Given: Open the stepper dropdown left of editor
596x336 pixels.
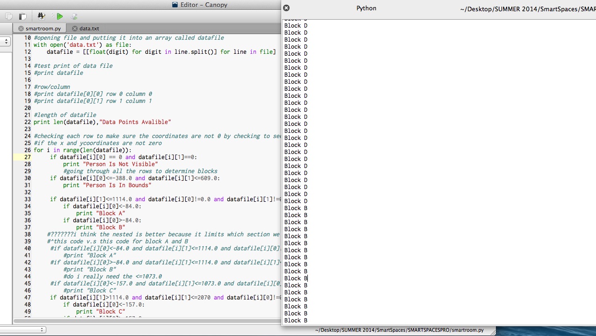Looking at the screenshot, I should point(6,42).
